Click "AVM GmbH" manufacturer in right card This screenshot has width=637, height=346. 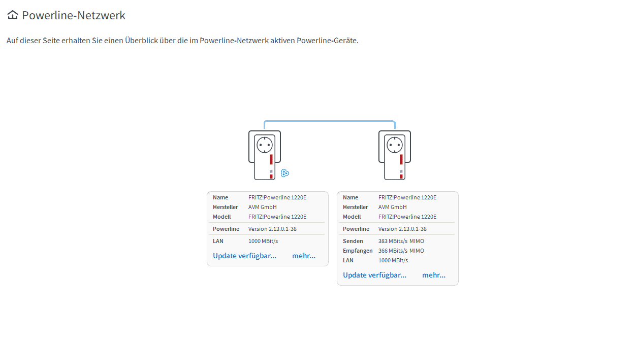[x=393, y=207]
